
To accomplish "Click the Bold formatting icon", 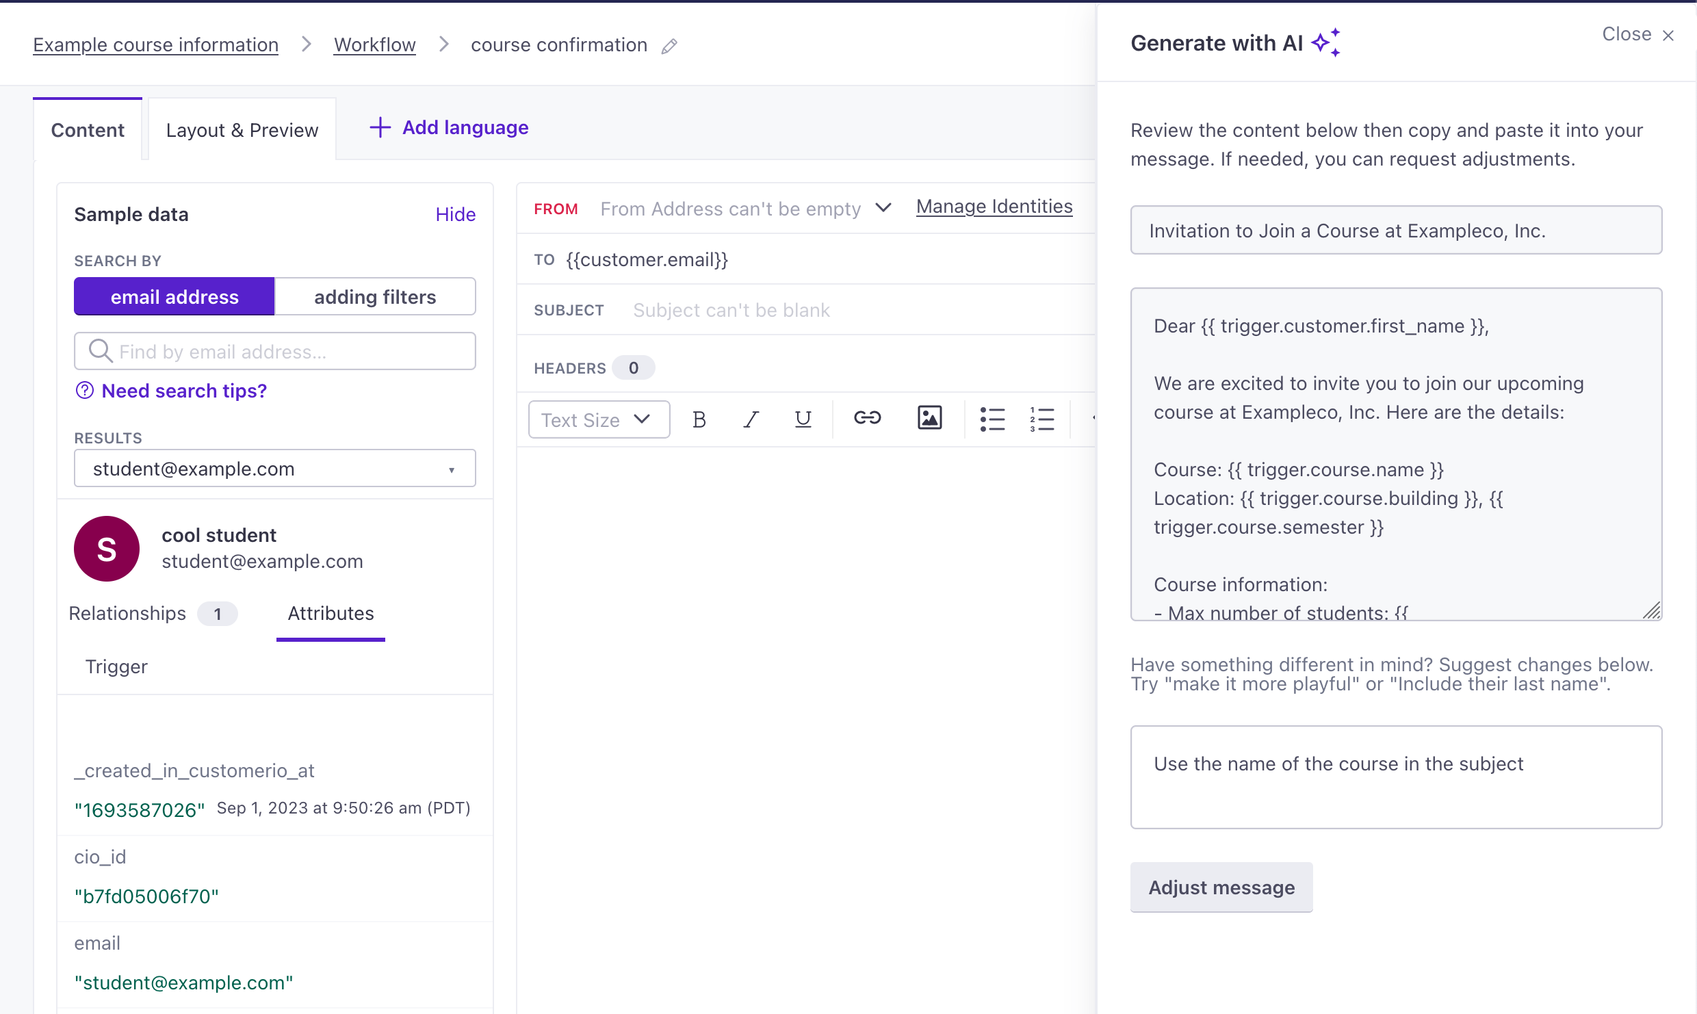I will click(700, 421).
